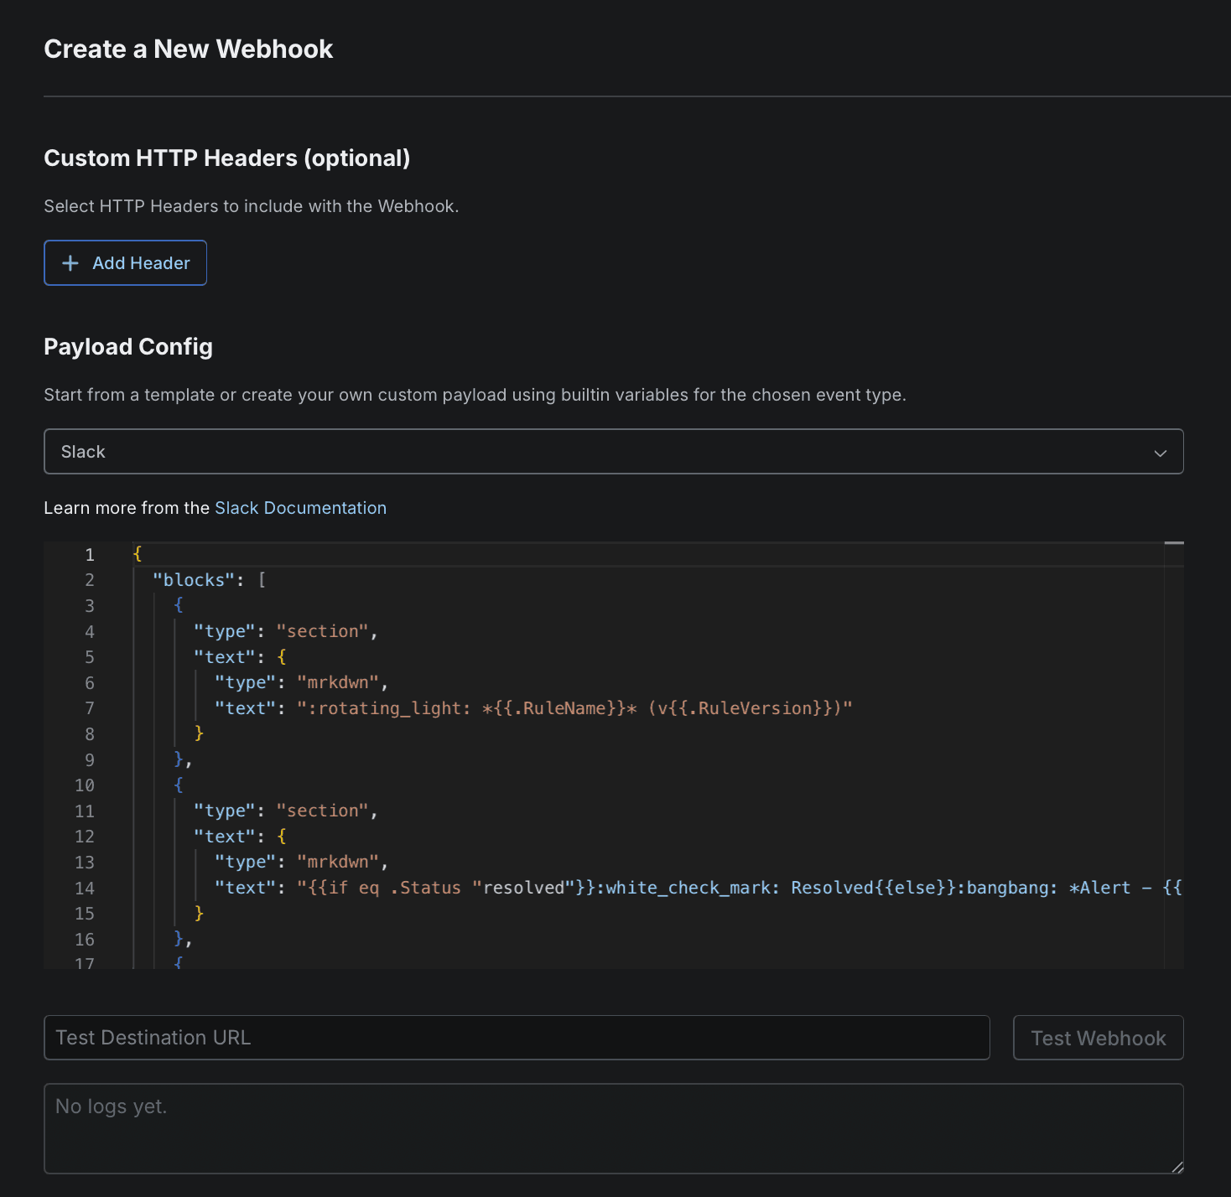Click the "mrkdwn" value on line 6
This screenshot has height=1197, width=1231.
[x=338, y=682]
